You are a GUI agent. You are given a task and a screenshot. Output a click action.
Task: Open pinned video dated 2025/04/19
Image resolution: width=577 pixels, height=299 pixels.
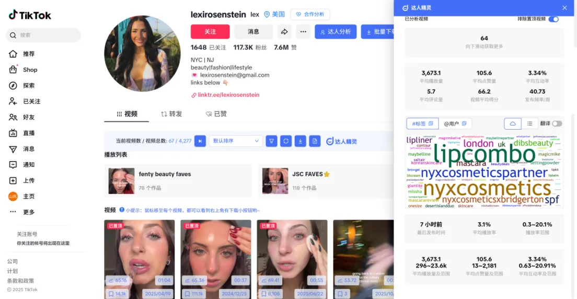pos(140,259)
